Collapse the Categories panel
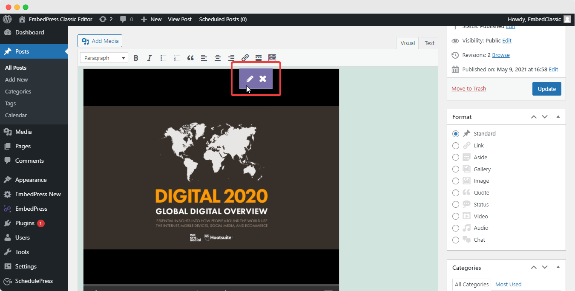 click(x=558, y=268)
